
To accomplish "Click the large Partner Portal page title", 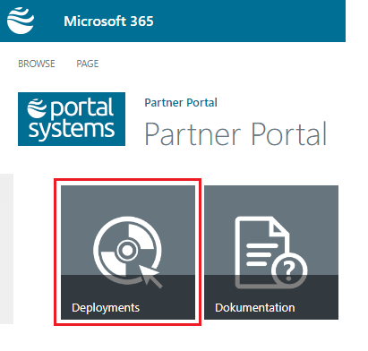I will (235, 134).
